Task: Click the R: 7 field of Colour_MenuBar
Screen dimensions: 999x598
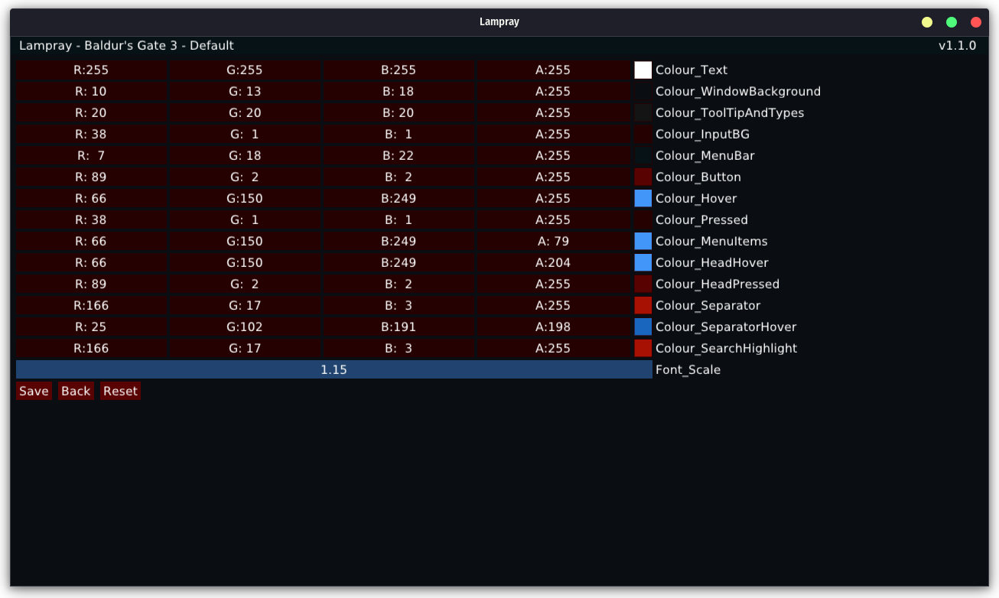Action: 91,155
